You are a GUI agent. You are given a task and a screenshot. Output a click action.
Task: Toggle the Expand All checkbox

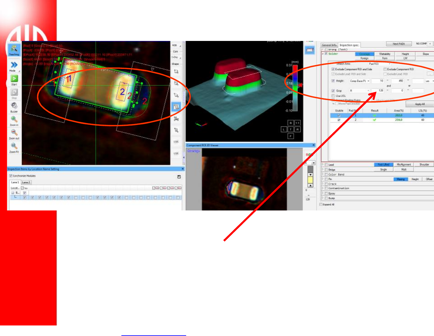321,204
